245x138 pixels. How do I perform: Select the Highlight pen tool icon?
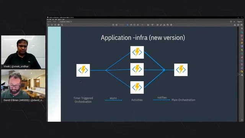[161, 25]
